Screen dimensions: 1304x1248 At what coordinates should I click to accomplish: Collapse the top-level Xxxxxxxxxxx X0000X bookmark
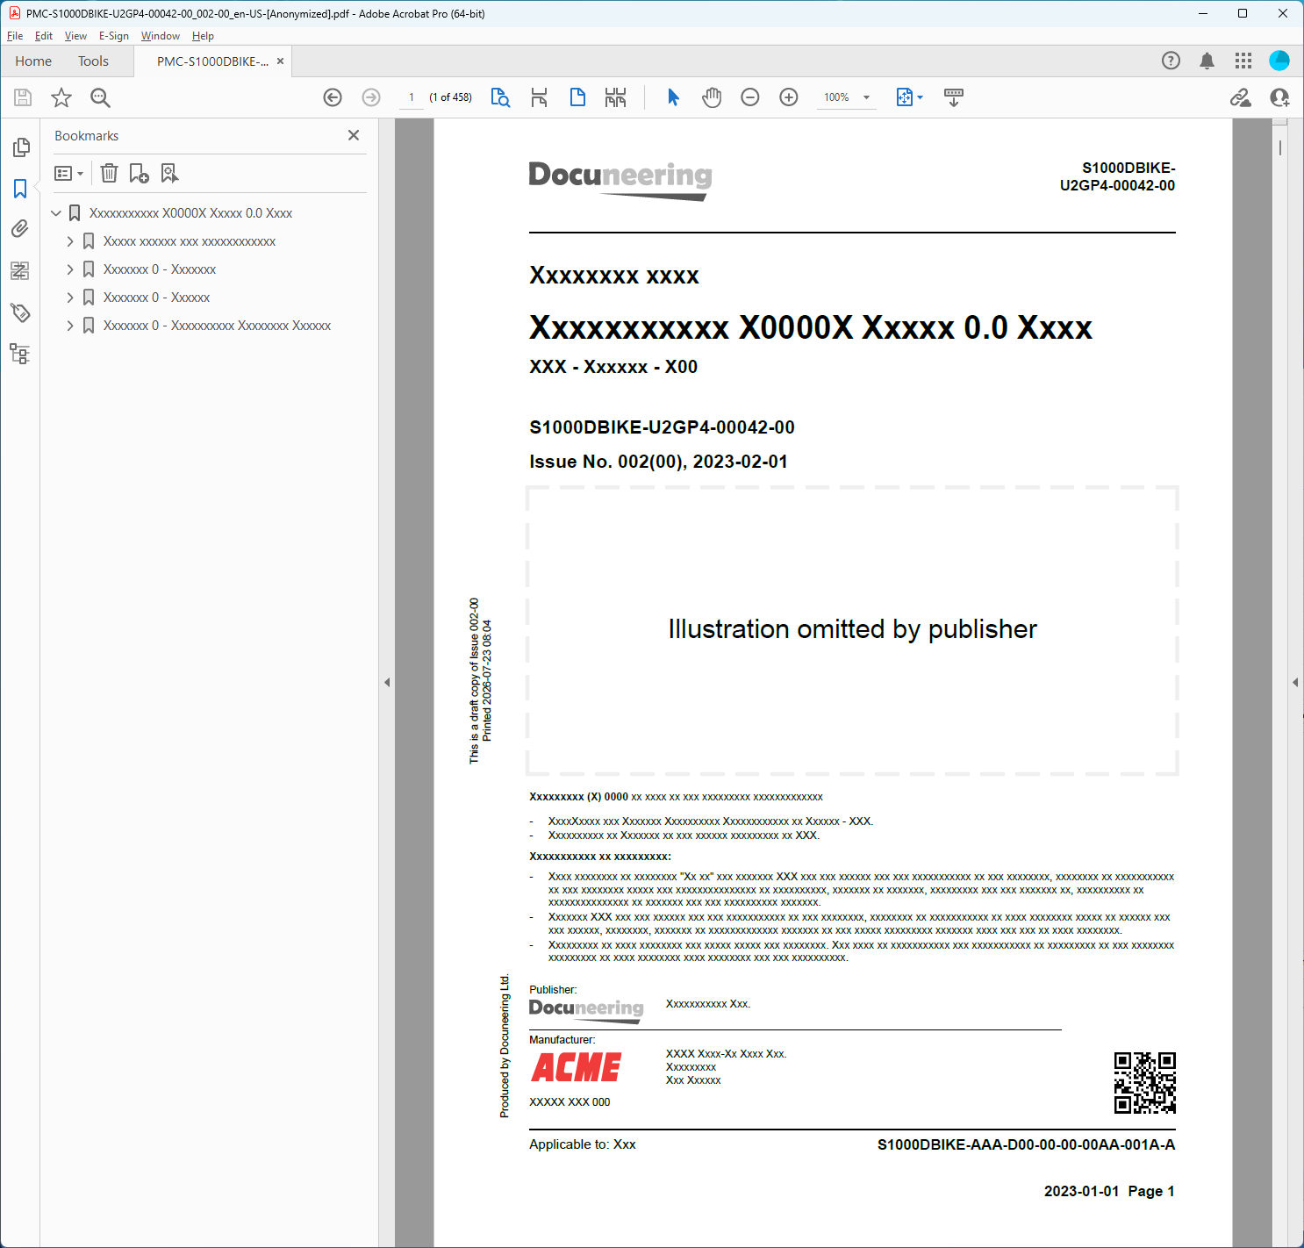tap(56, 213)
